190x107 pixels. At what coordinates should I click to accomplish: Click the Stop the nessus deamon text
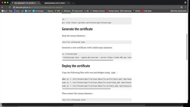(x=74, y=36)
